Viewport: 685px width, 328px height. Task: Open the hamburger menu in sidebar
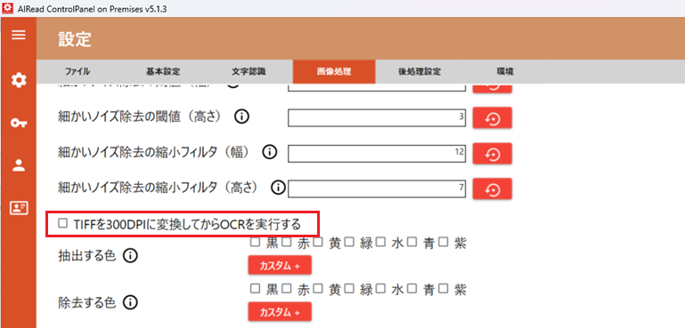click(x=19, y=35)
